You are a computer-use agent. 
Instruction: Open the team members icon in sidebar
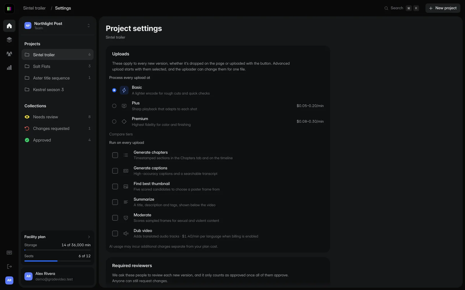9,54
